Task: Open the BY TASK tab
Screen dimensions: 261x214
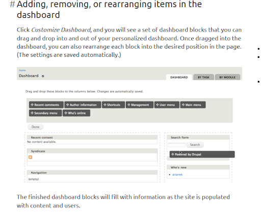Action: 203,77
